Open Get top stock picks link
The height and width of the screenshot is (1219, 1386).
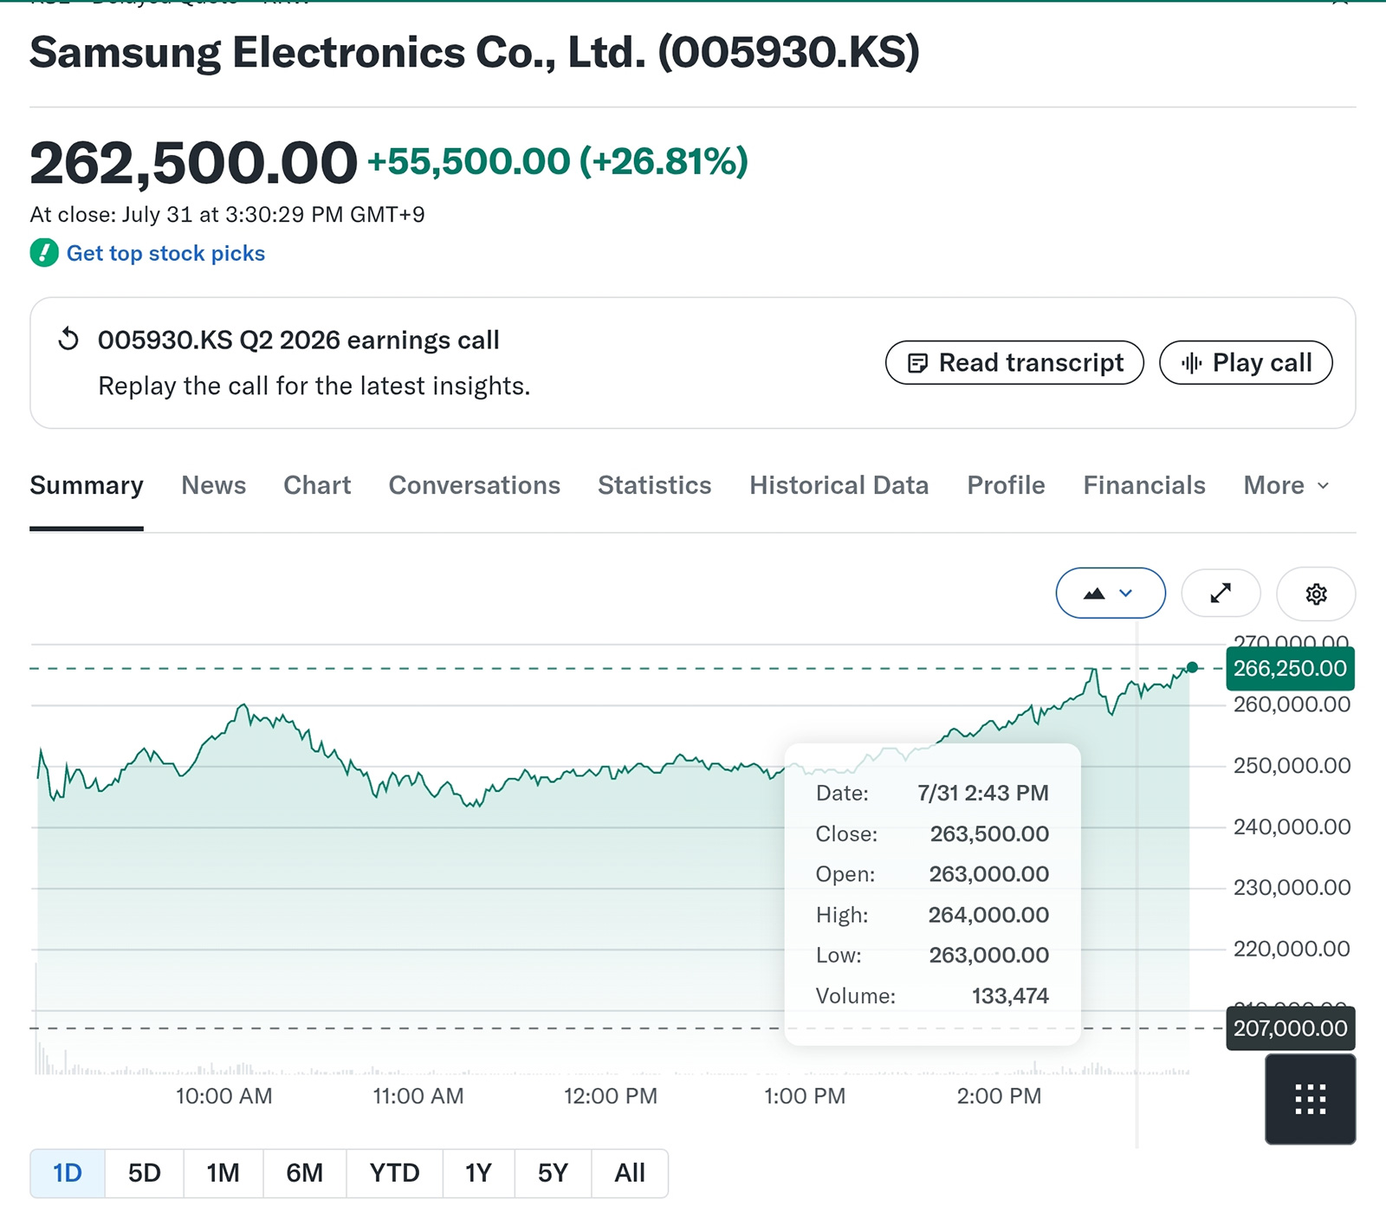coord(165,253)
